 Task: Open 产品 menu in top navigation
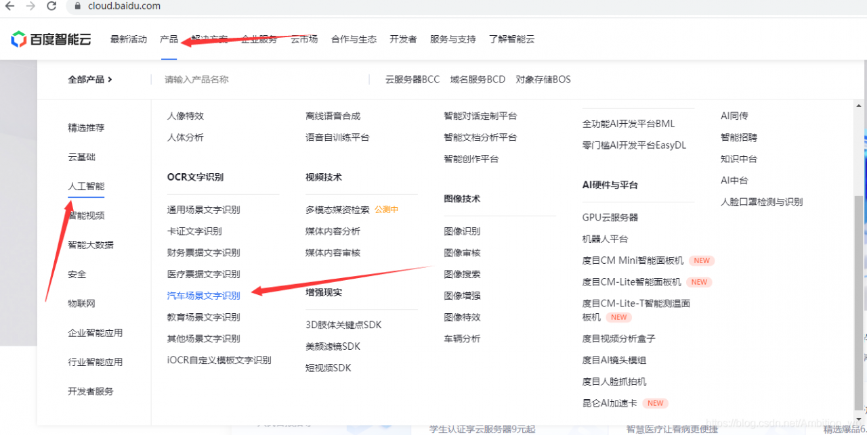(x=169, y=39)
